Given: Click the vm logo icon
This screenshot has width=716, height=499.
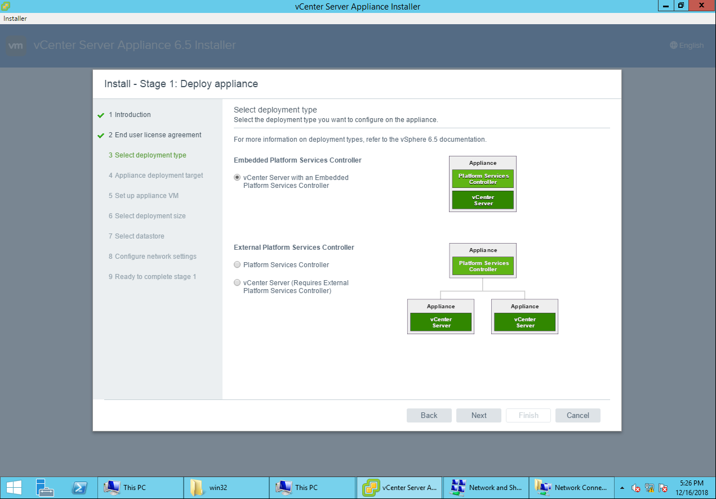Looking at the screenshot, I should (16, 46).
